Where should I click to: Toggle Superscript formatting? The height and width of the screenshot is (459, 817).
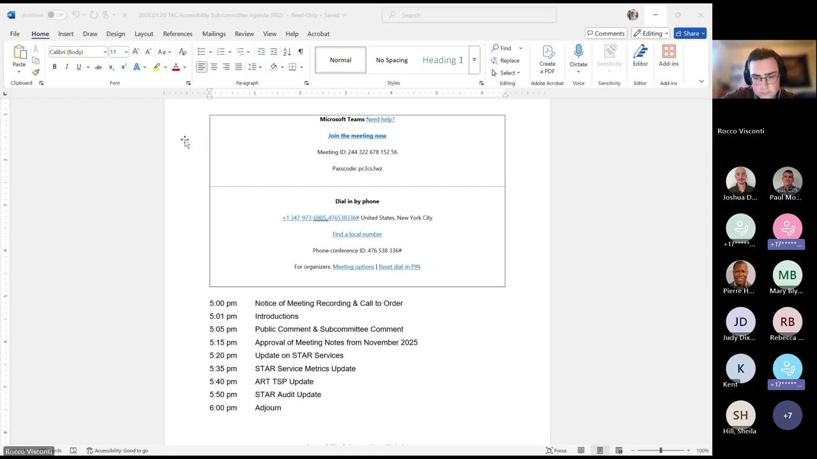(123, 67)
